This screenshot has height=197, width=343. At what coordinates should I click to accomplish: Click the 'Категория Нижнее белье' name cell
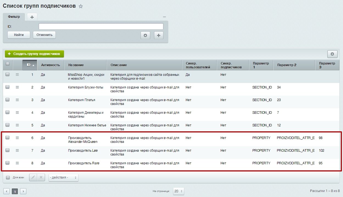87,125
